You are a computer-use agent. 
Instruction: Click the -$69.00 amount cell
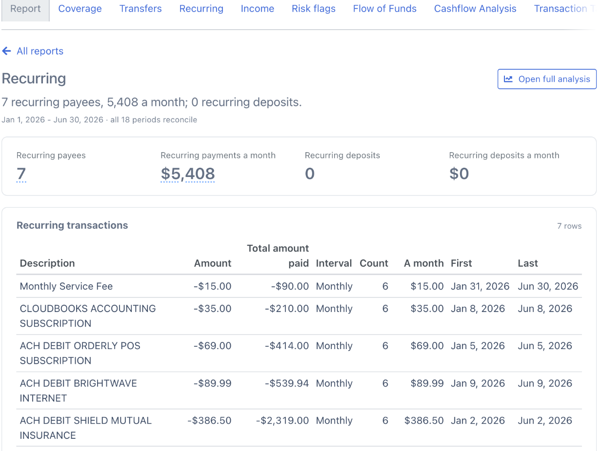pos(212,346)
